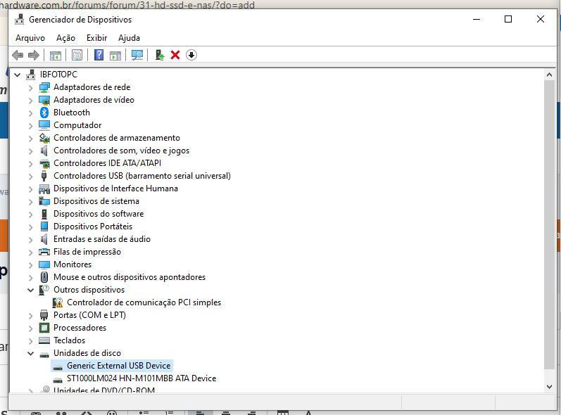The width and height of the screenshot is (561, 415).
Task: Expand Dispositivos Portáteis
Action: 31,227
